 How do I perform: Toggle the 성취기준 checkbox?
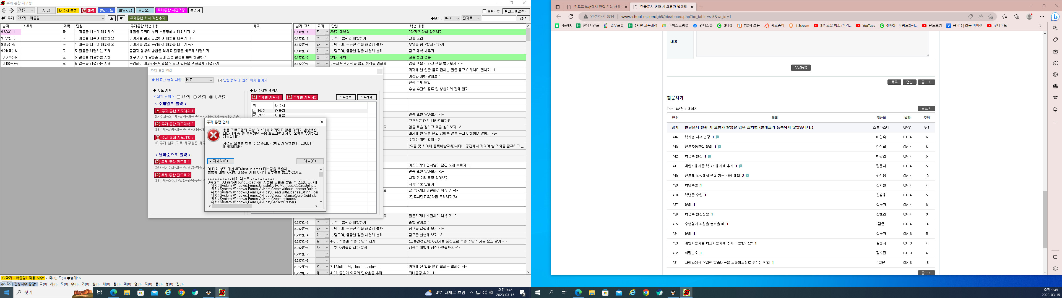[485, 11]
